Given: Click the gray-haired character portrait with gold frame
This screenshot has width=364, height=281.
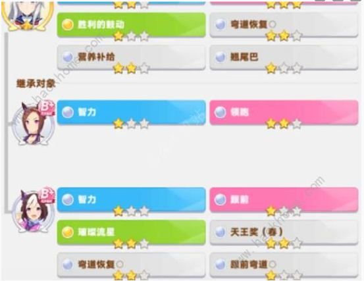Looking at the screenshot, I should point(28,15).
